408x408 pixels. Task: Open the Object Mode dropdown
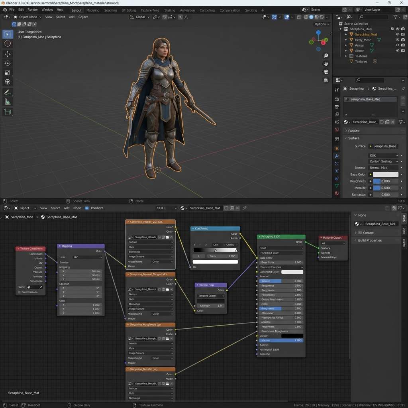(x=27, y=17)
